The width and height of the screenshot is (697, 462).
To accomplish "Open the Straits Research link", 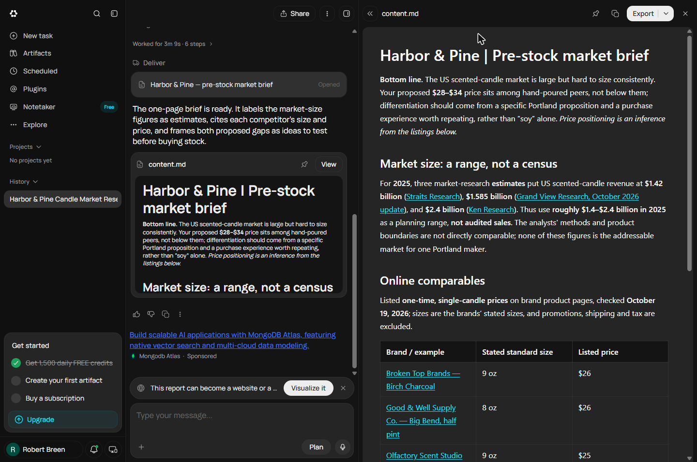I will point(433,197).
